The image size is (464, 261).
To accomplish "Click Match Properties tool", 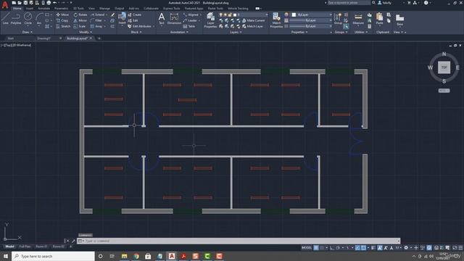I will coord(276,20).
